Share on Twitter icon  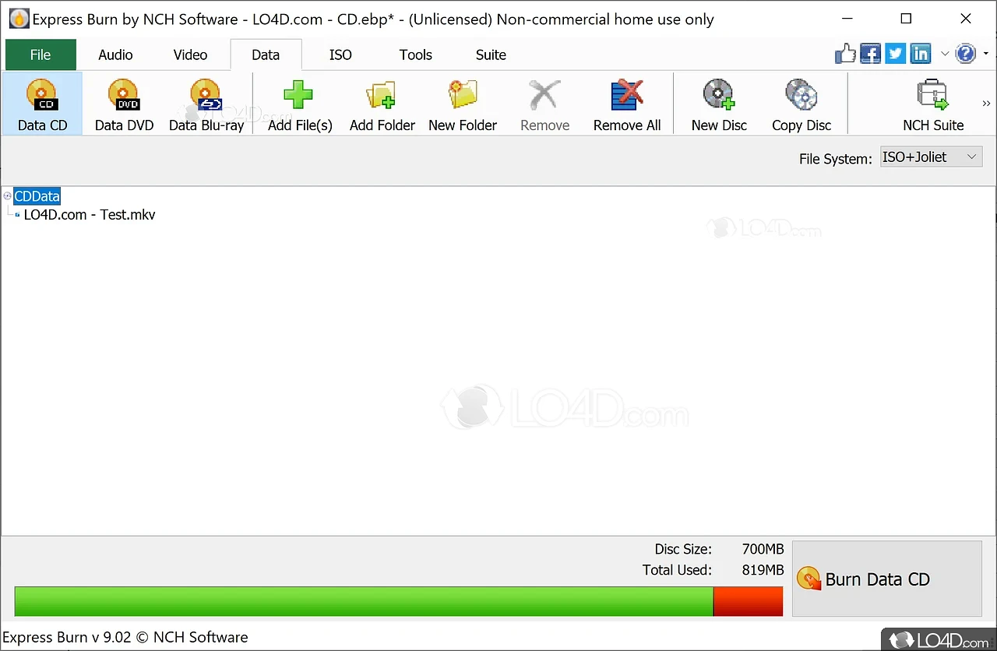[x=896, y=54]
